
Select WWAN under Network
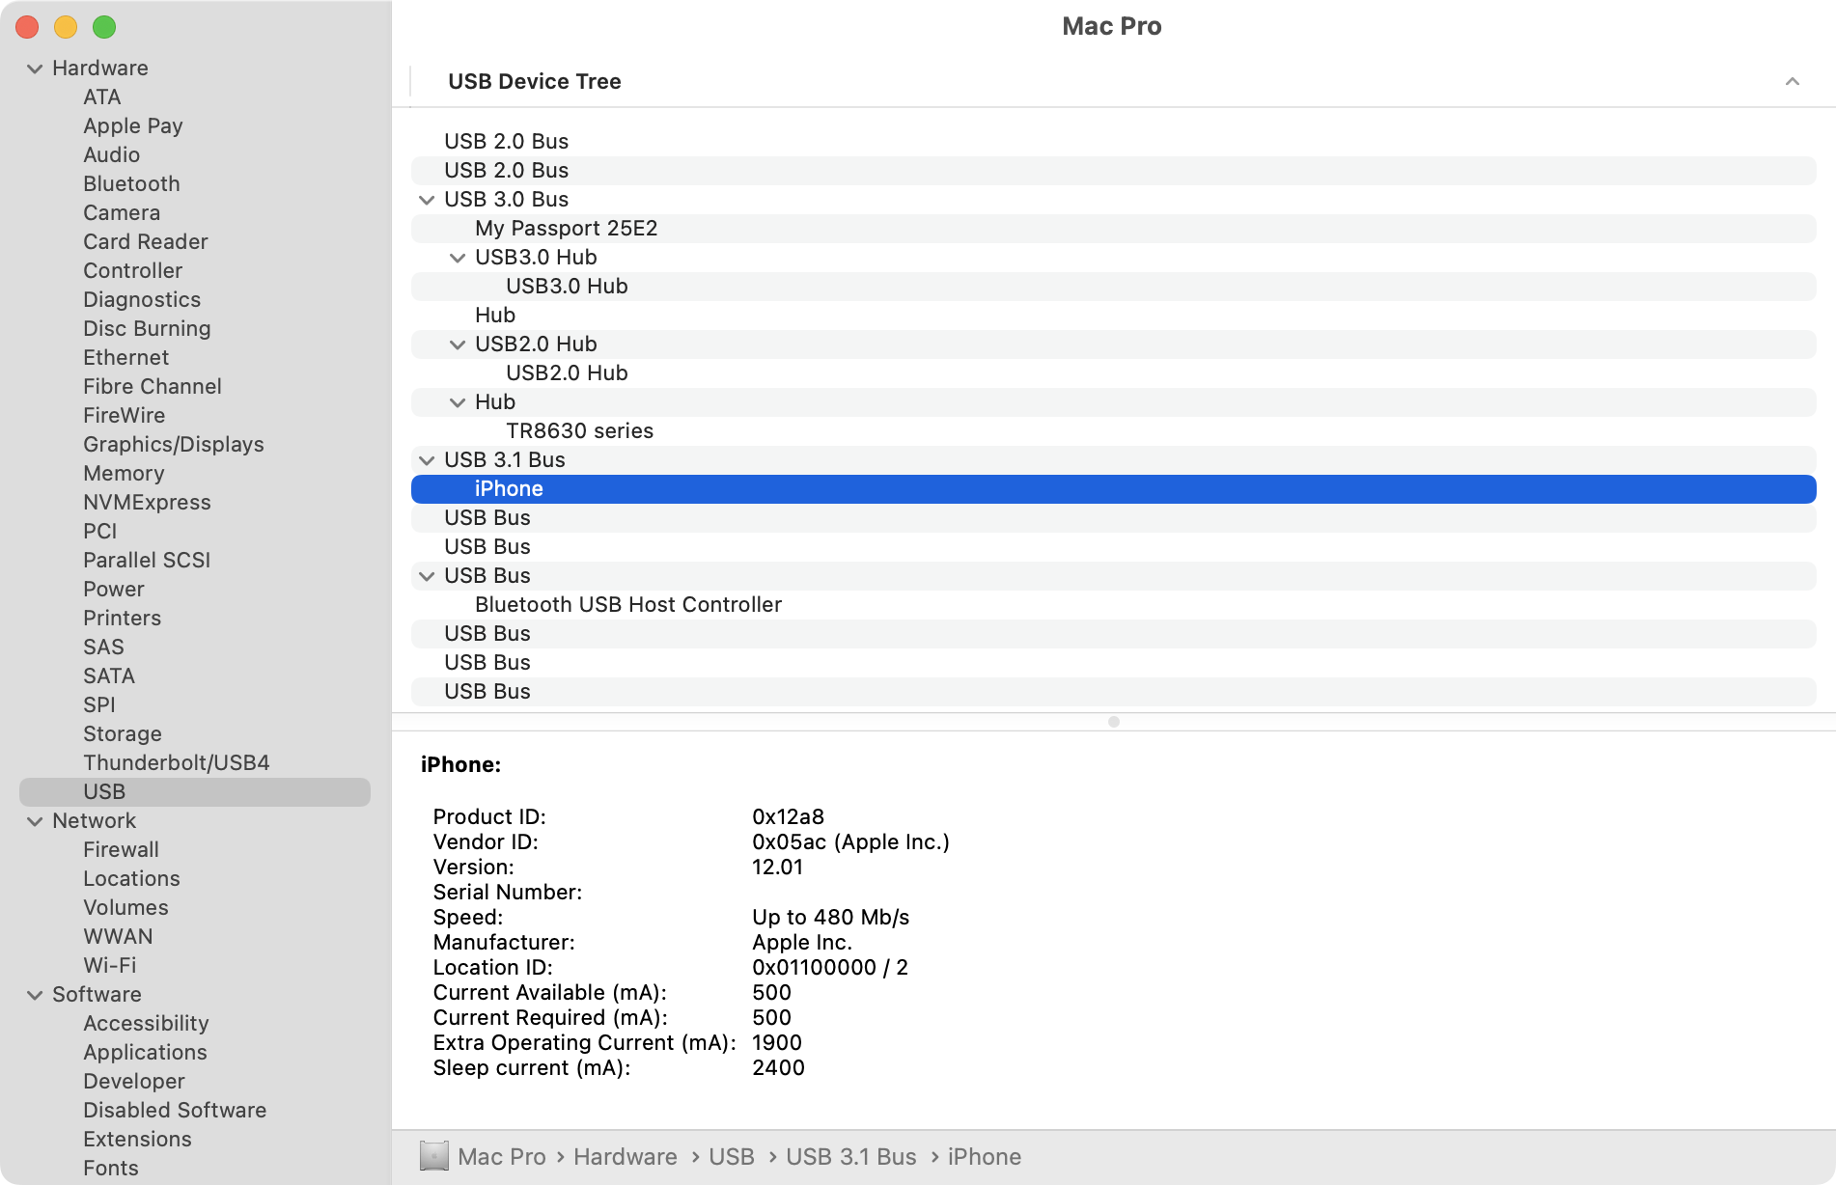(118, 937)
